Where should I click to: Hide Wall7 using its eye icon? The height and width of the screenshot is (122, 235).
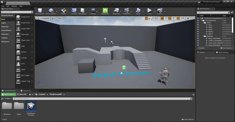coord(198,27)
